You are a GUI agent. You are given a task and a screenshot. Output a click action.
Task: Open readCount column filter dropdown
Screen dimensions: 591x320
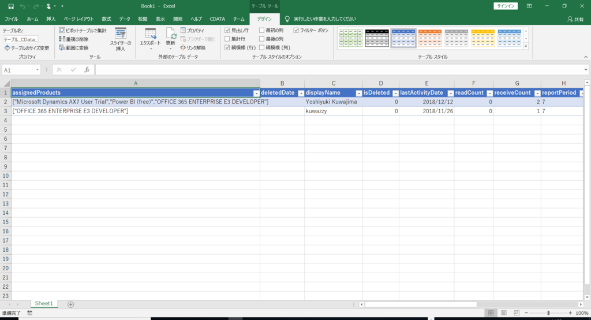tap(489, 93)
